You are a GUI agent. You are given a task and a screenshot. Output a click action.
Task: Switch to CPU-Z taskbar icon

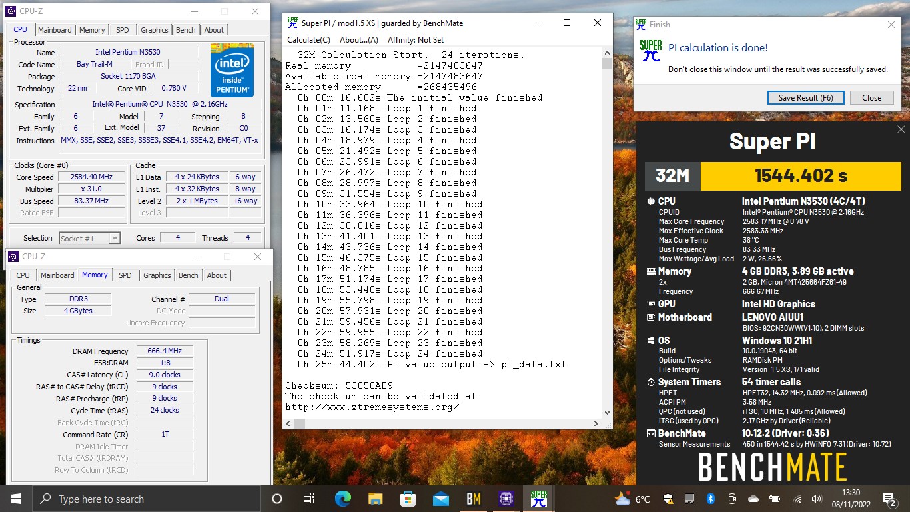(506, 499)
